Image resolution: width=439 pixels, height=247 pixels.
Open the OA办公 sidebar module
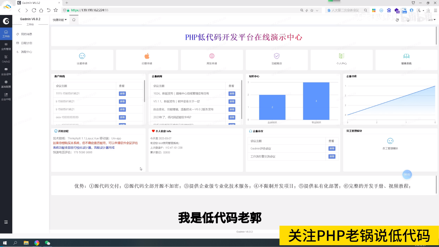(x=6, y=59)
